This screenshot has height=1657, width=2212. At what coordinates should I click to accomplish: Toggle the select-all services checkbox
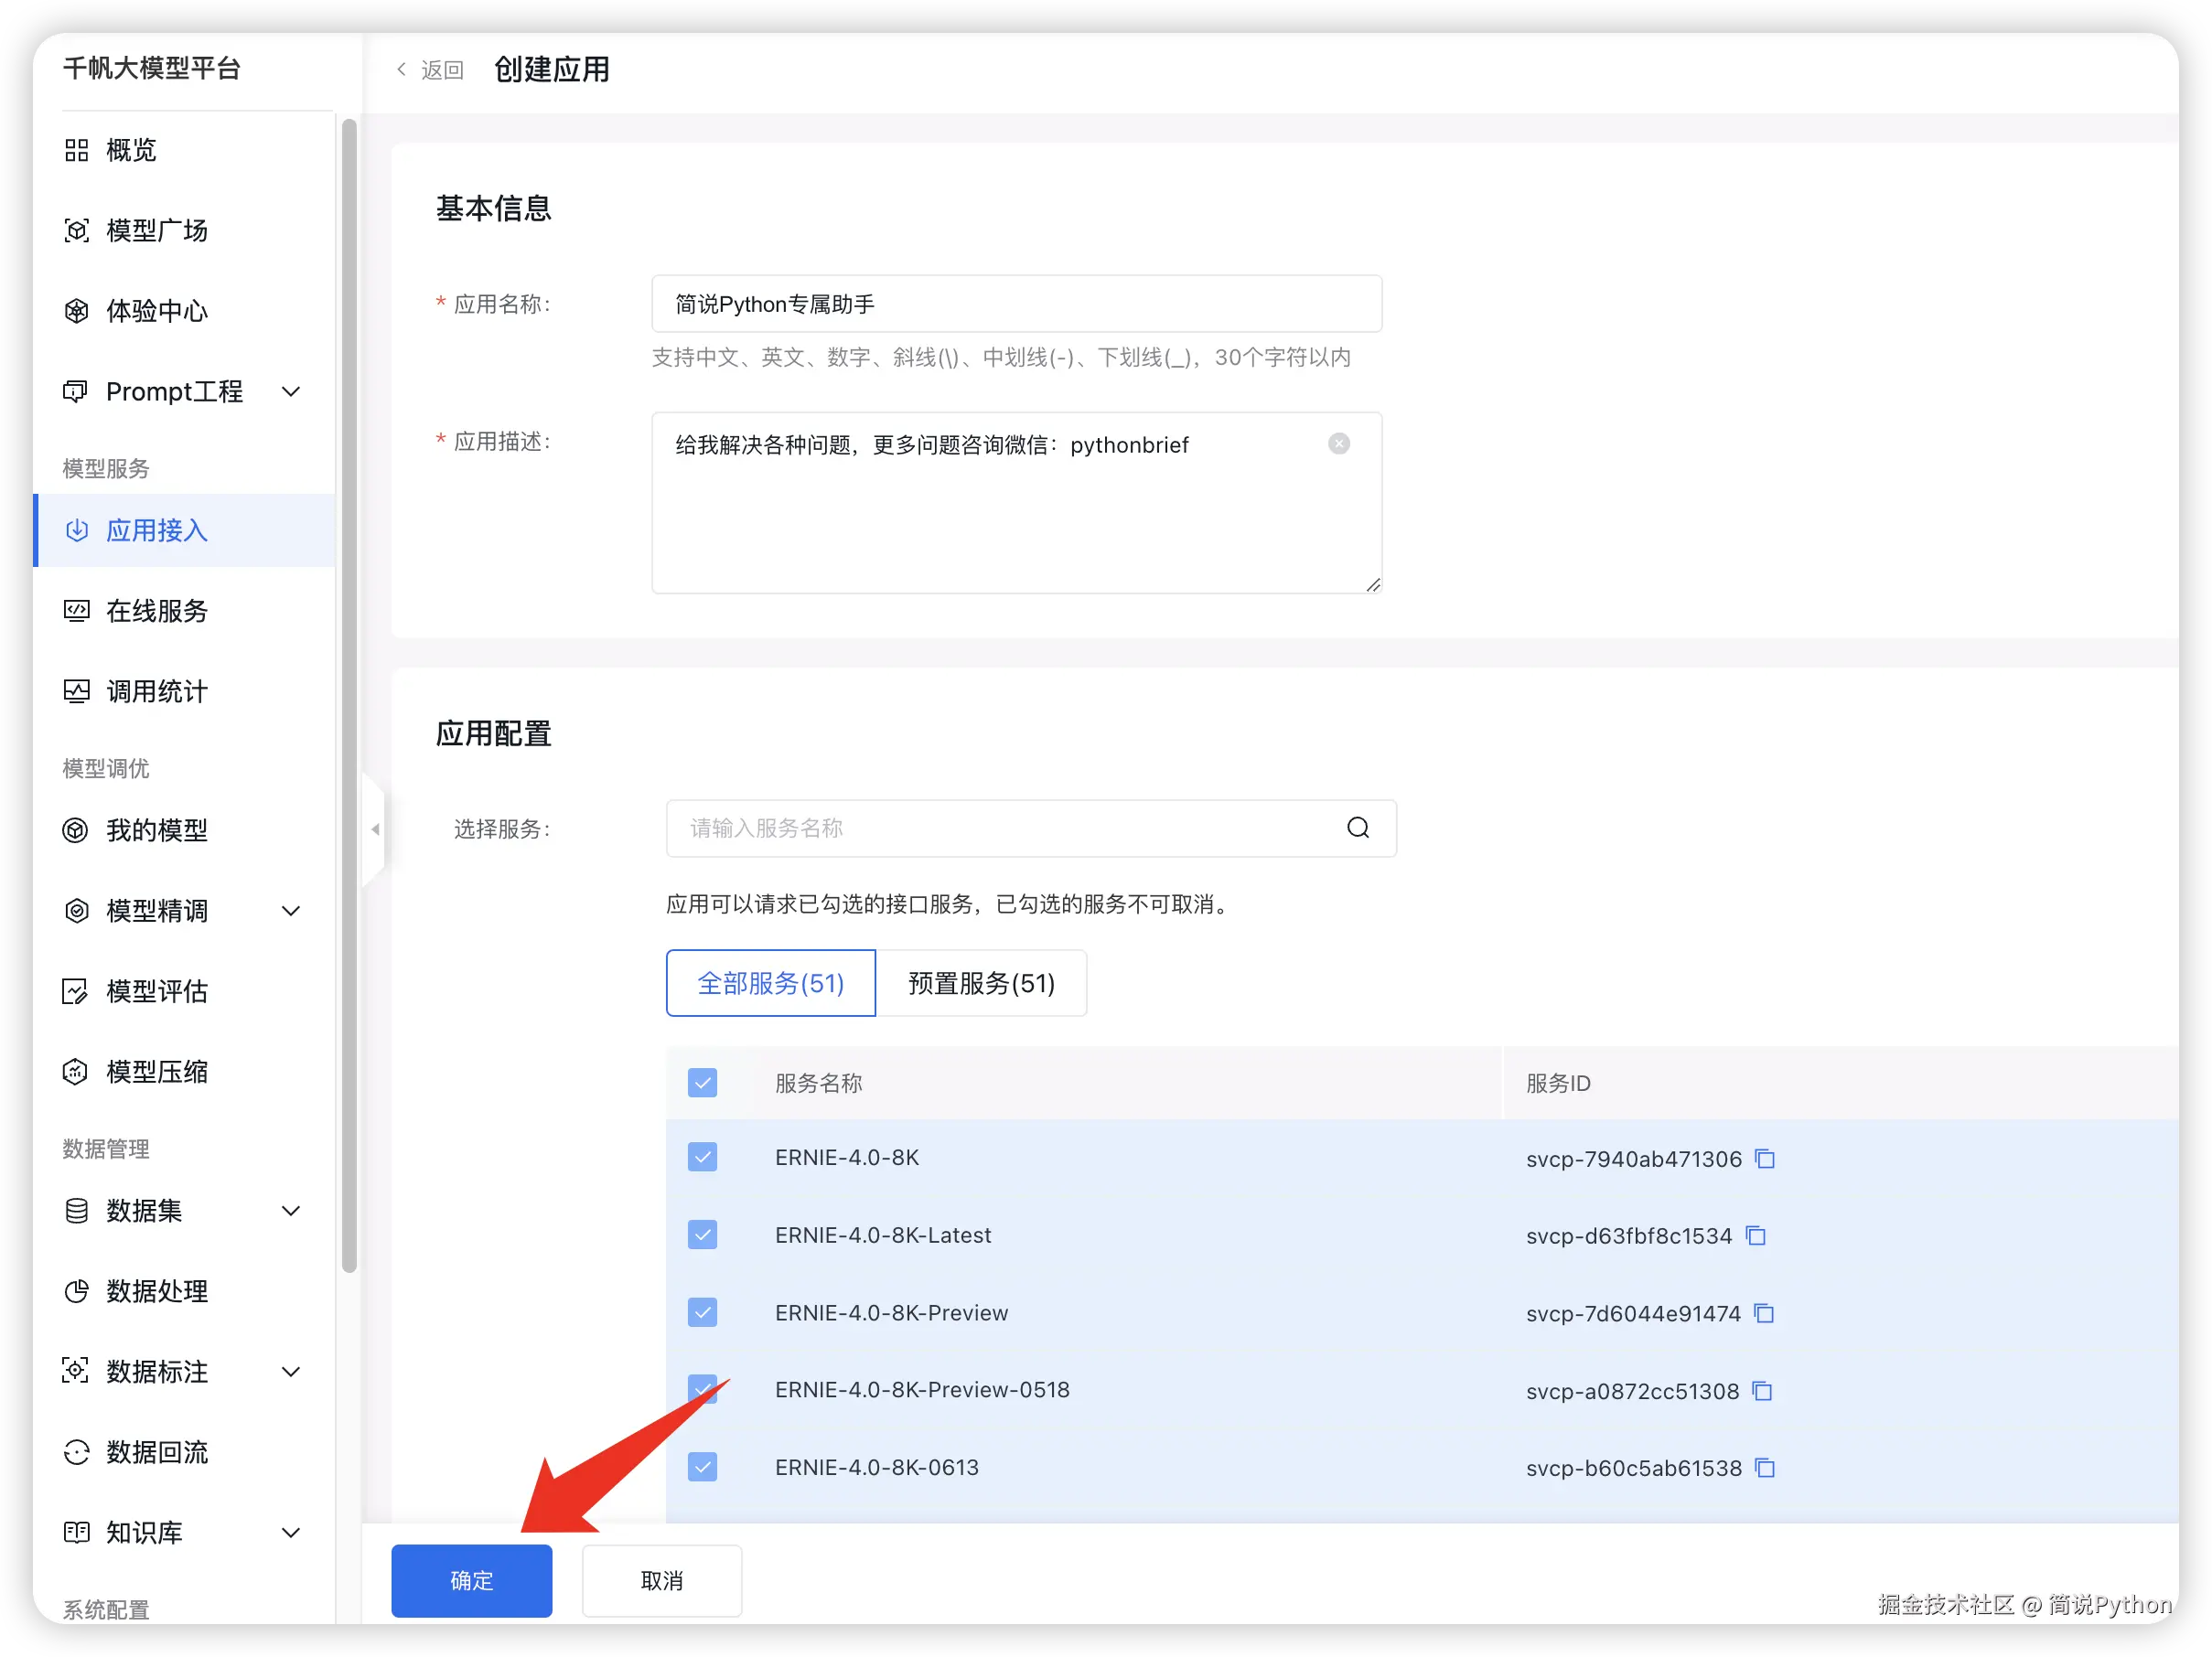702,1083
